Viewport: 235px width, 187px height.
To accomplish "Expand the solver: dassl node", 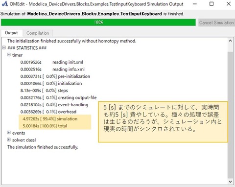I will [x=9, y=140].
